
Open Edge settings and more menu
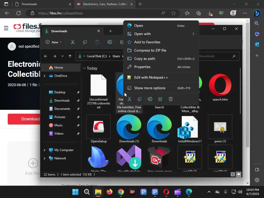pos(245,13)
